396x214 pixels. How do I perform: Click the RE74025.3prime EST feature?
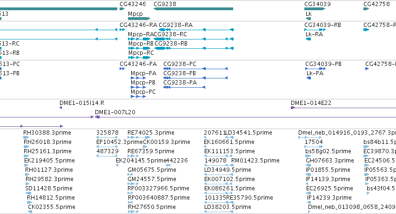tap(139, 137)
